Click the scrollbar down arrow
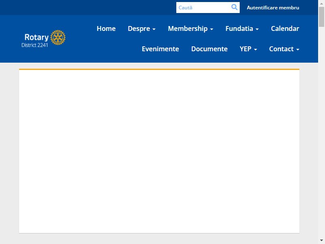 [321, 240]
